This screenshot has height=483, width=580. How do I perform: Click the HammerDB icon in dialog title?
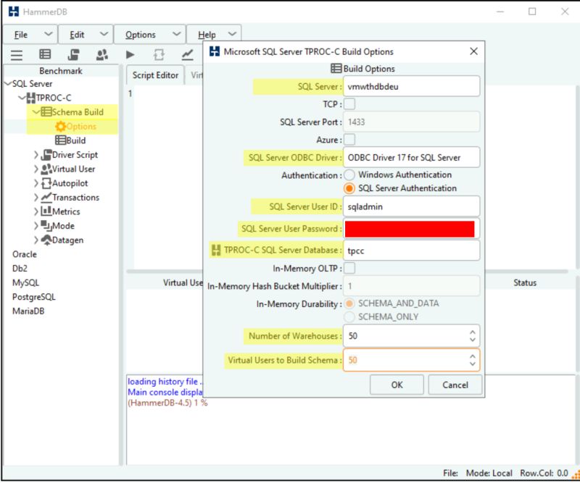(215, 51)
